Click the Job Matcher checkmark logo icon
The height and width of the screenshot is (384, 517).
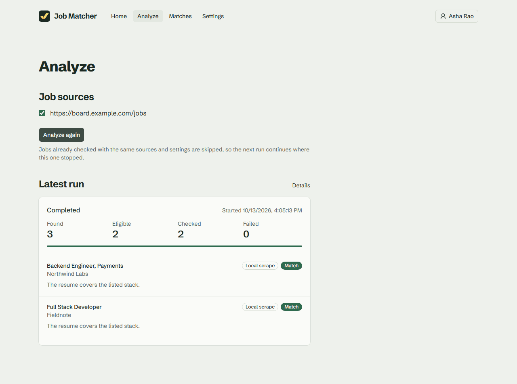(44, 16)
